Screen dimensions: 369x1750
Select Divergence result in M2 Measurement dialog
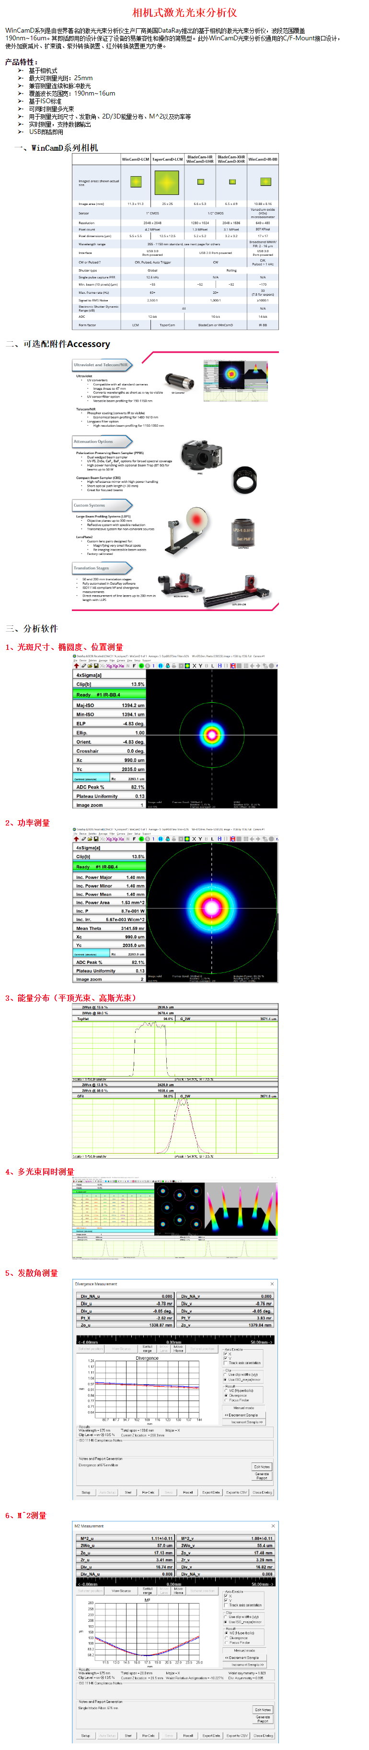tap(227, 1637)
